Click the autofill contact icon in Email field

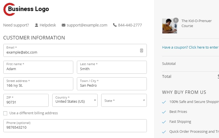(142, 51)
